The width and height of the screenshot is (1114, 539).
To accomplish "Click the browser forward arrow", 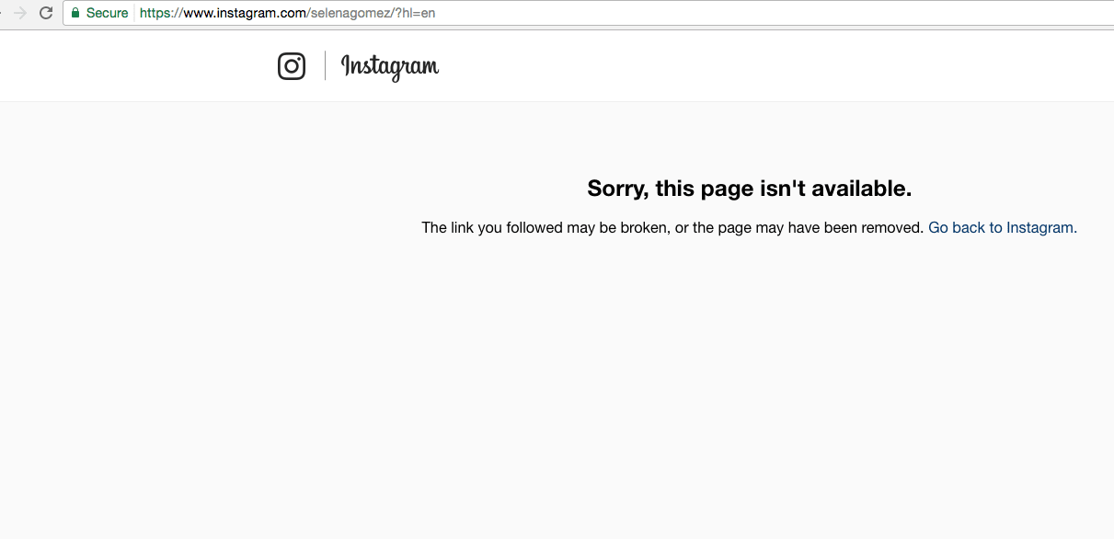I will 20,13.
